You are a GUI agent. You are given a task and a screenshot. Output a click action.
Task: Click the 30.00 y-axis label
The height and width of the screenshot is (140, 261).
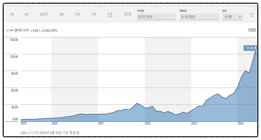pos(15,107)
